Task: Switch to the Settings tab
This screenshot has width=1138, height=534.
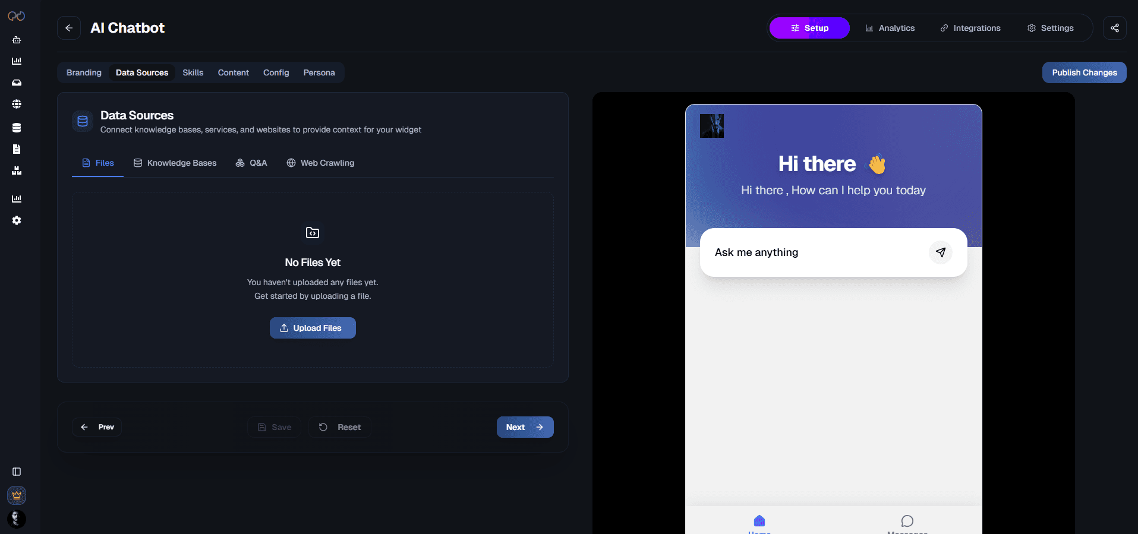Action: point(1051,28)
